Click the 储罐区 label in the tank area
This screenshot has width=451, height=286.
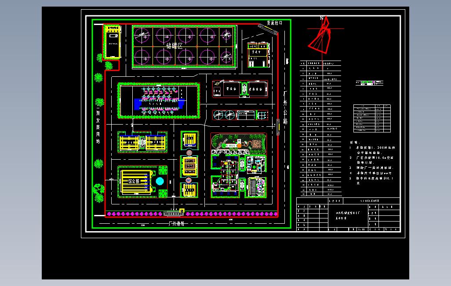(x=175, y=46)
